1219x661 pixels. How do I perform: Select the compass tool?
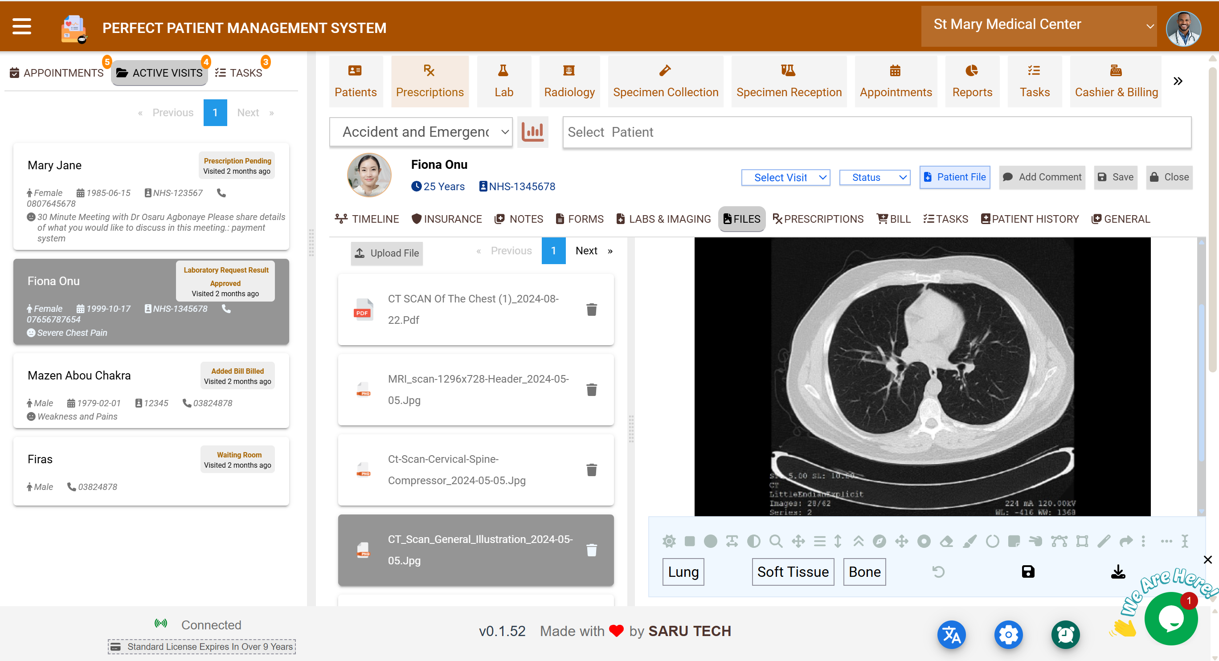click(x=879, y=541)
